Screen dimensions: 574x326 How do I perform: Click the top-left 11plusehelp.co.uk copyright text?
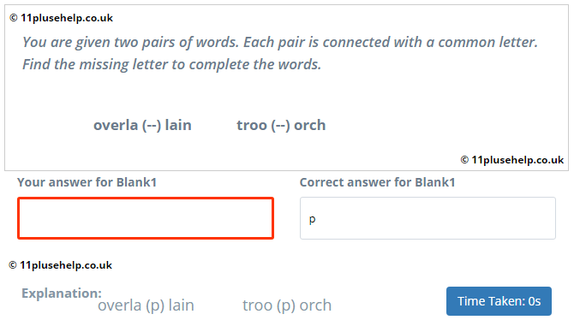(x=61, y=18)
